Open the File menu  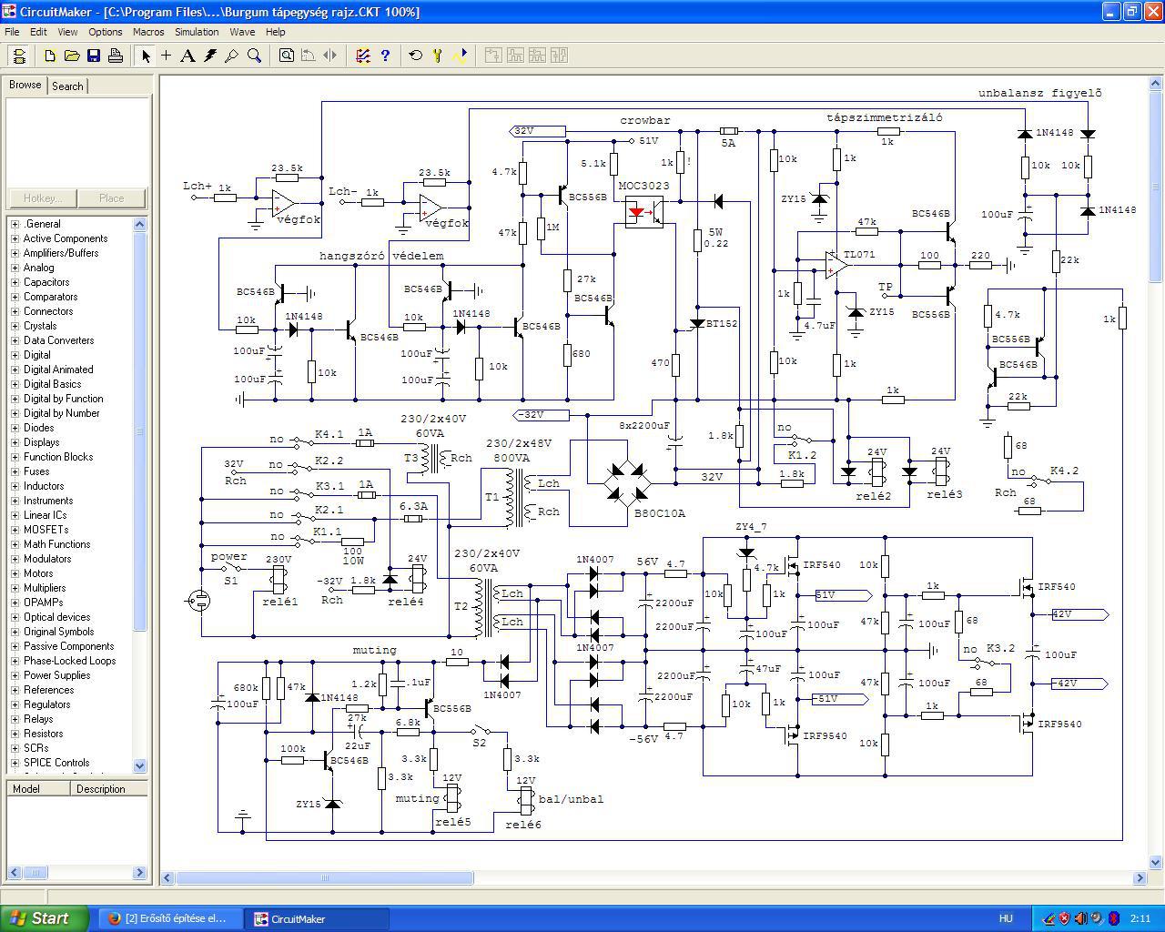[12, 32]
